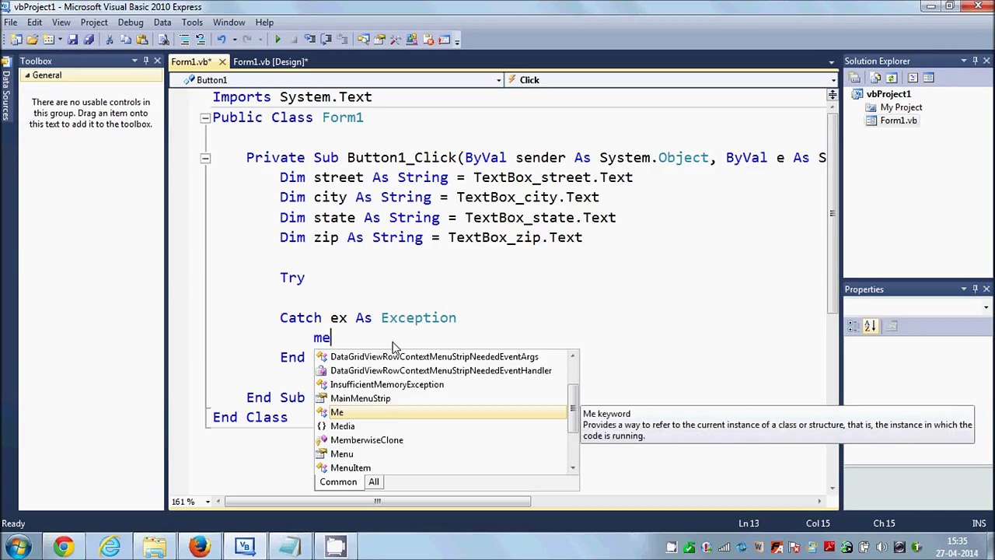This screenshot has width=995, height=560.
Task: Select the All tab in IntelliSense list
Action: [374, 482]
